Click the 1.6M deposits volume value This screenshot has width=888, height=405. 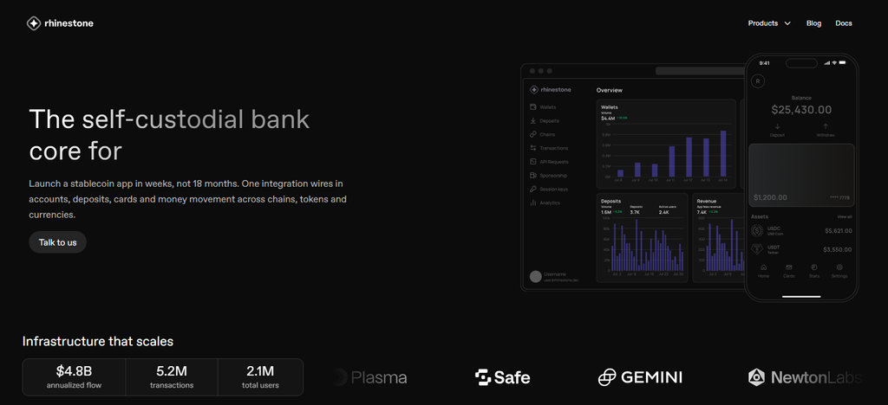606,212
